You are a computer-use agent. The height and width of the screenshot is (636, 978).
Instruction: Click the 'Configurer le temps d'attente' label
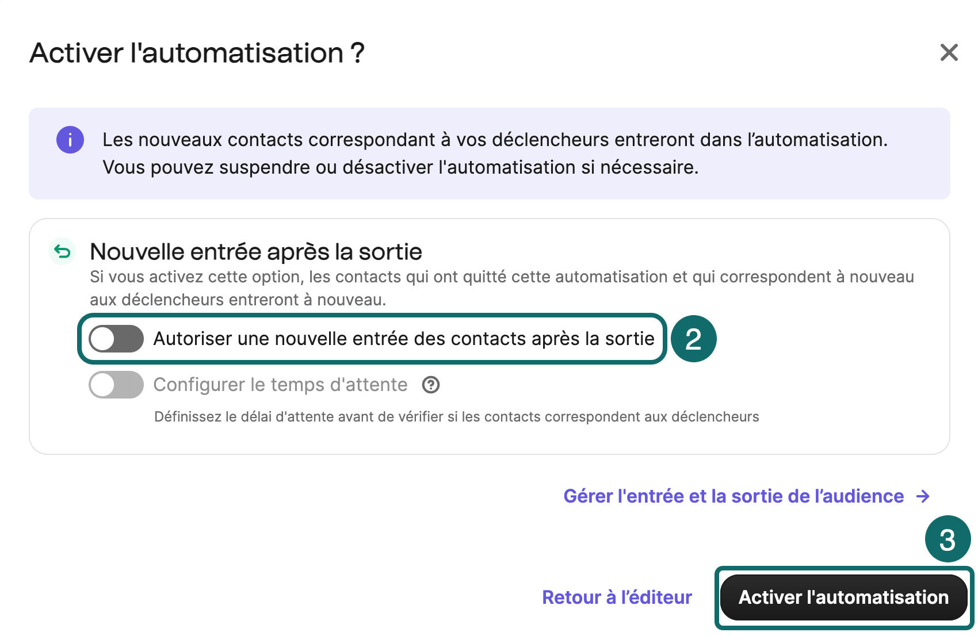click(x=280, y=385)
